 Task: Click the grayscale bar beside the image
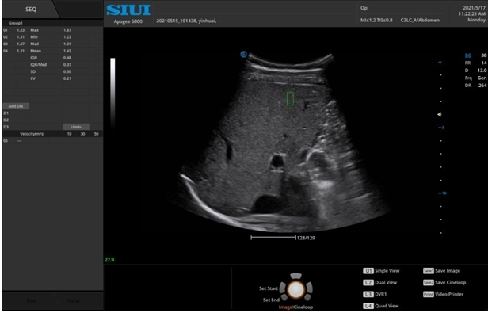click(x=112, y=93)
